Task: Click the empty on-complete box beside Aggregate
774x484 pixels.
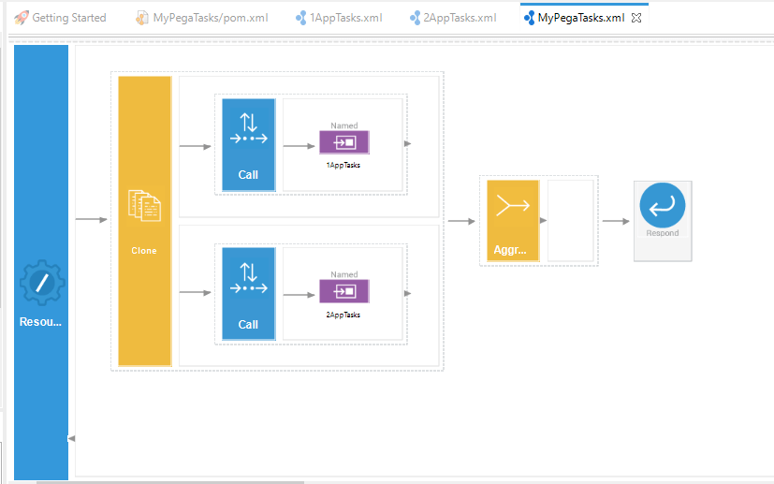Action: click(570, 220)
